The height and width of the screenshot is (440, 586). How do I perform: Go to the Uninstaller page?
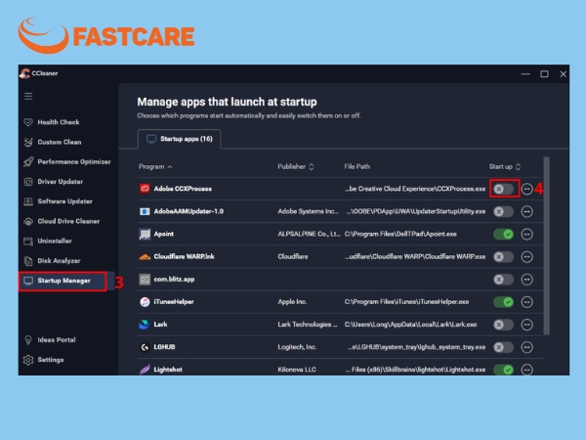(55, 241)
